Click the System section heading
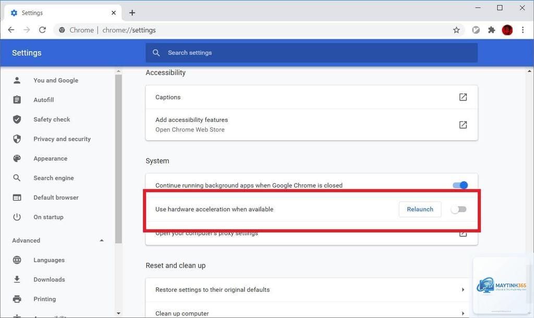534x318 pixels. point(157,161)
